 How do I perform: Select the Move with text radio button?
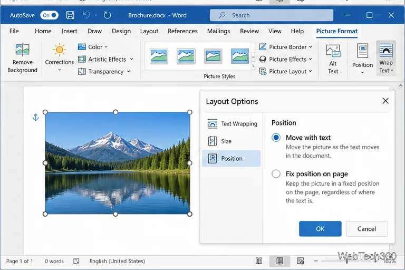pos(276,138)
